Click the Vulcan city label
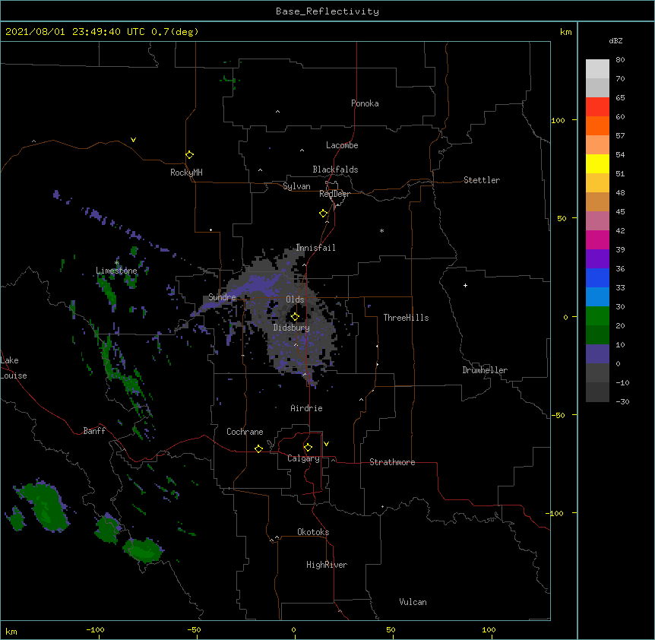 413,602
